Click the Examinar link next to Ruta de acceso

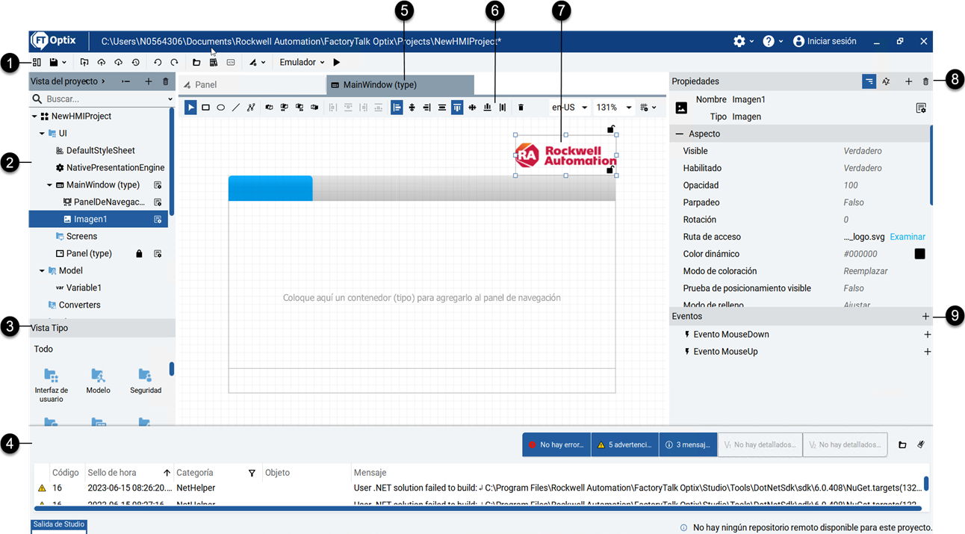click(907, 237)
